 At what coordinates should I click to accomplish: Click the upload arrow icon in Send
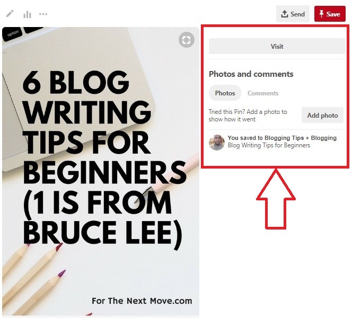tap(285, 14)
